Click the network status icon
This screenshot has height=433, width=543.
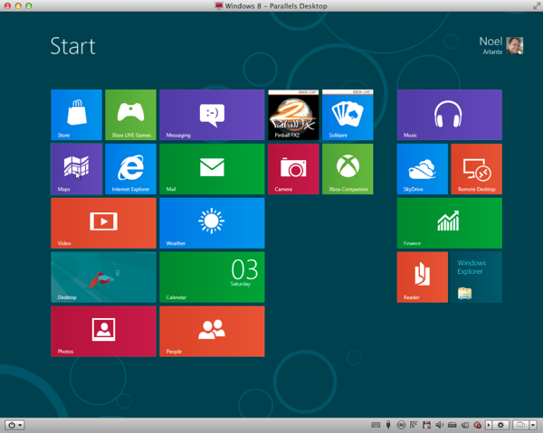click(414, 425)
